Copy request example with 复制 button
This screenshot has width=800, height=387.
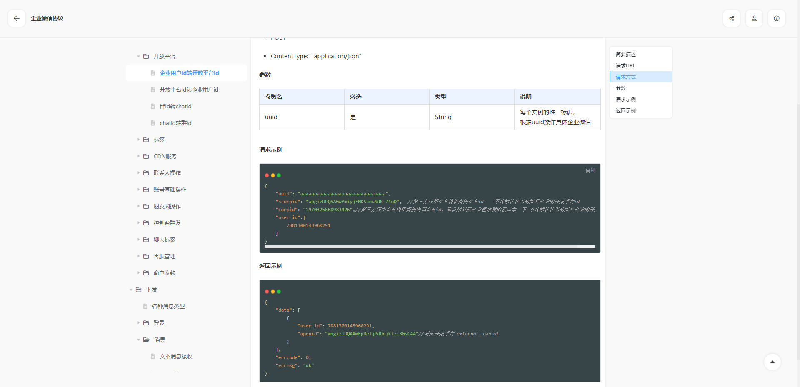[590, 170]
